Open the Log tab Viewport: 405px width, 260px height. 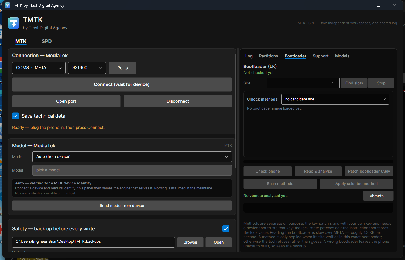pos(249,56)
